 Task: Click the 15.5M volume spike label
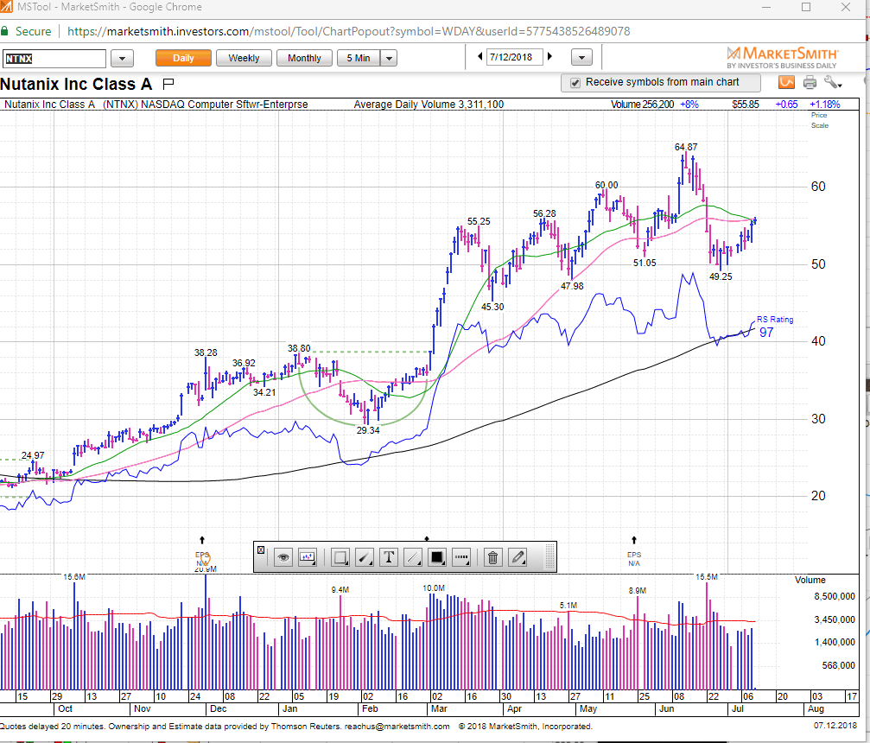707,577
